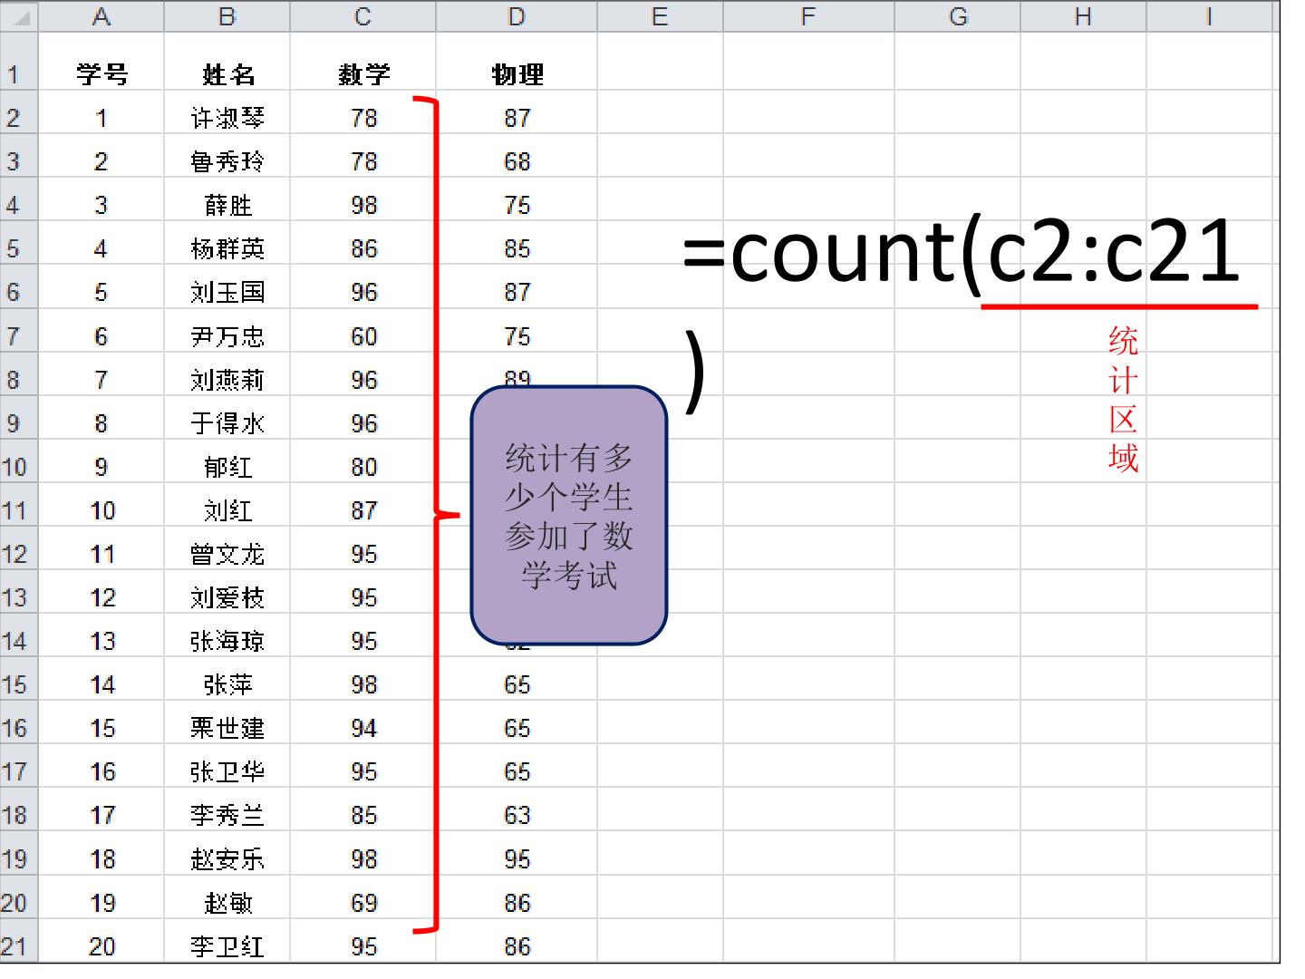Select row 11 header
1305x979 pixels.
[18, 509]
